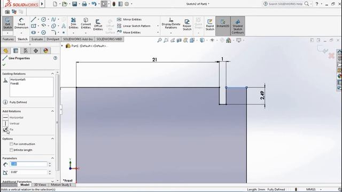Click the Undo icon

point(94,4)
